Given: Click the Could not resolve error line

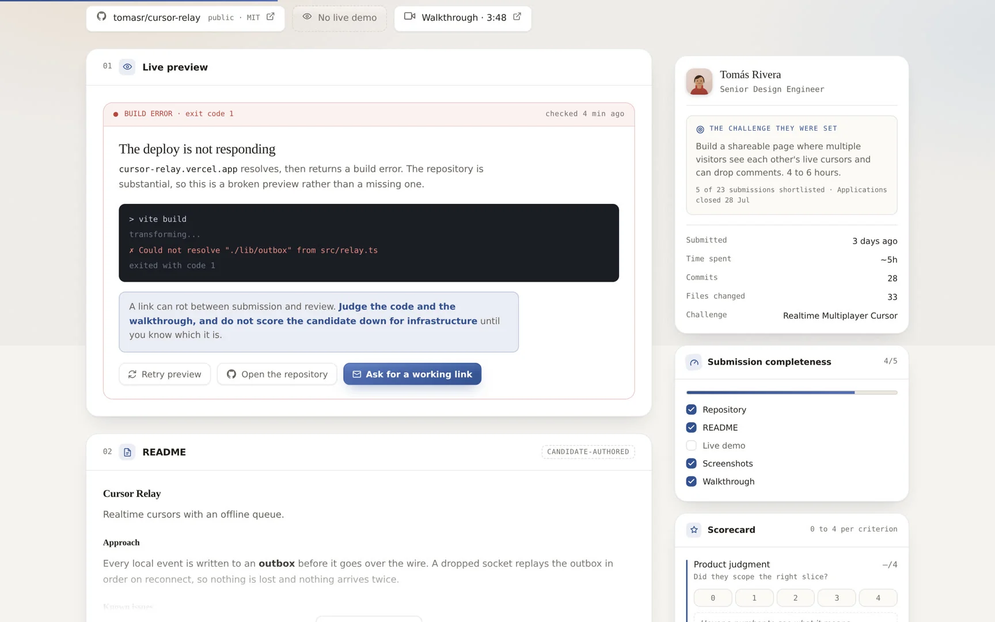Looking at the screenshot, I should 253,251.
